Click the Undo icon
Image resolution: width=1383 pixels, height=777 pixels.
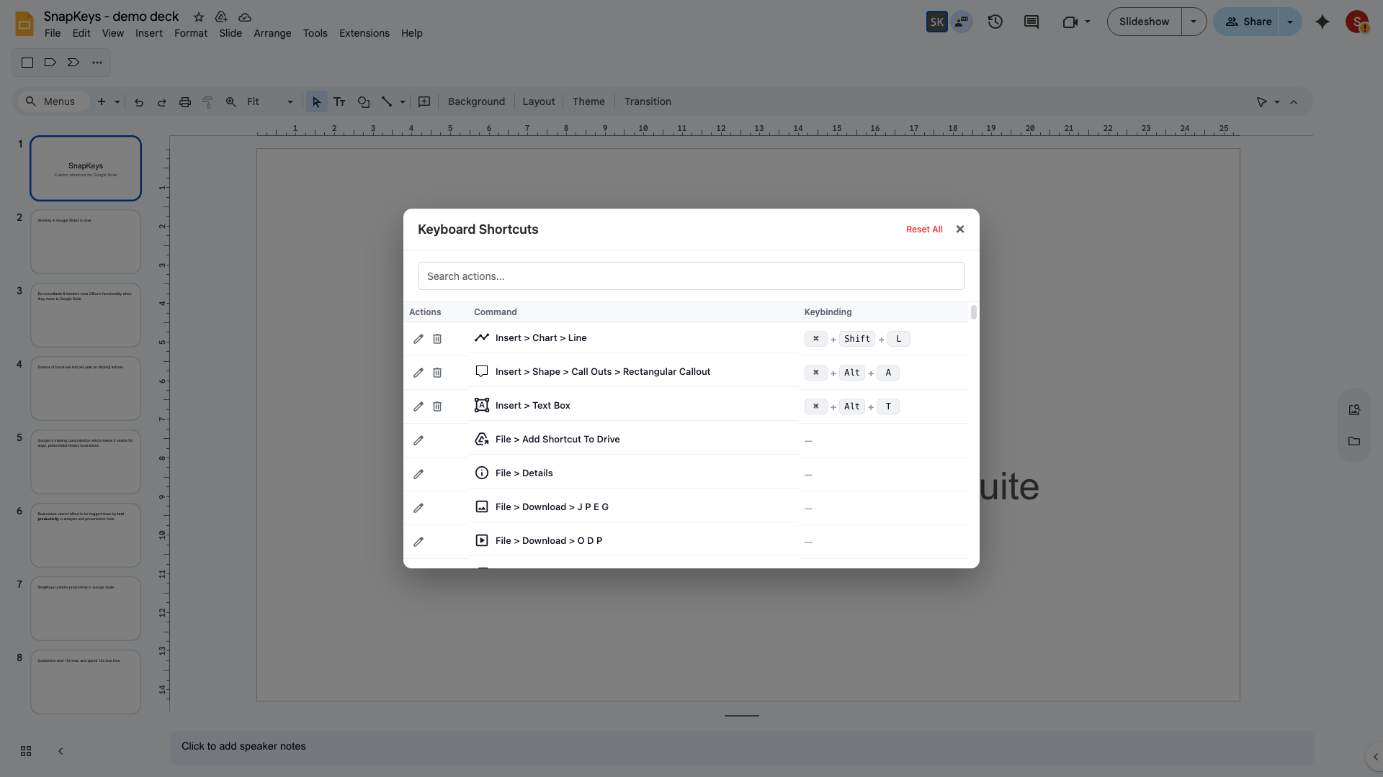[x=139, y=101]
